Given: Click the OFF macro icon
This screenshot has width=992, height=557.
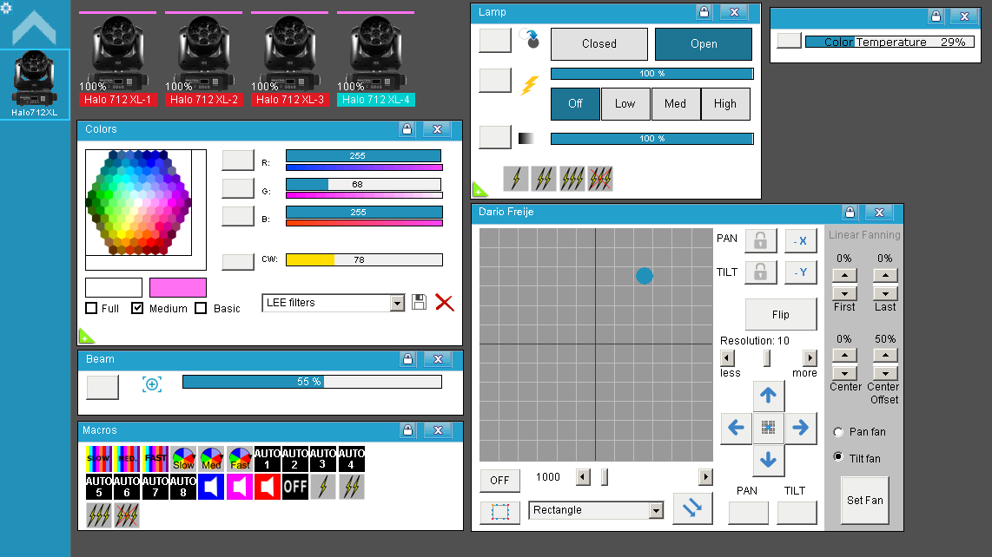Looking at the screenshot, I should 294,487.
